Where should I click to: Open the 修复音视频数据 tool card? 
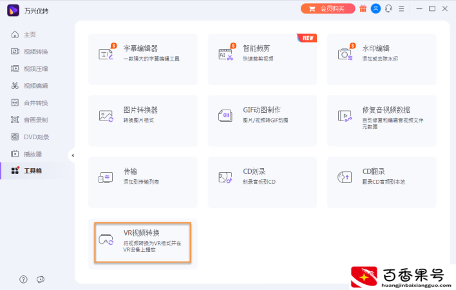[x=381, y=121]
